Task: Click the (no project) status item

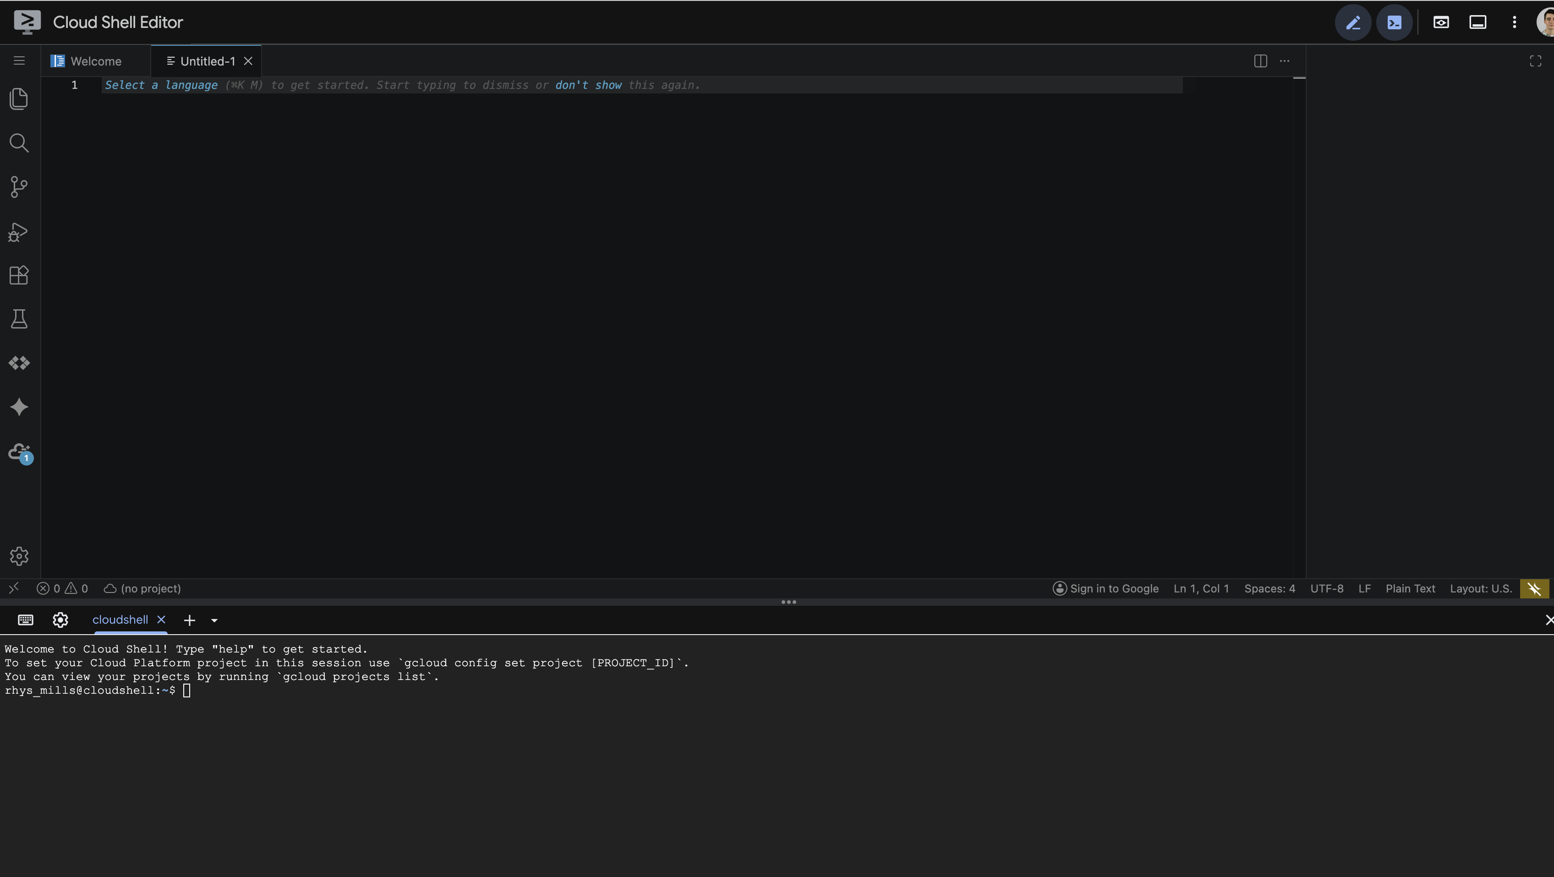Action: click(x=142, y=589)
